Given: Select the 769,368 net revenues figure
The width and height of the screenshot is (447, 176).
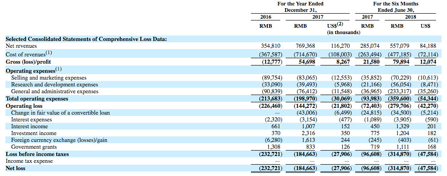Looking at the screenshot, I should [305, 45].
